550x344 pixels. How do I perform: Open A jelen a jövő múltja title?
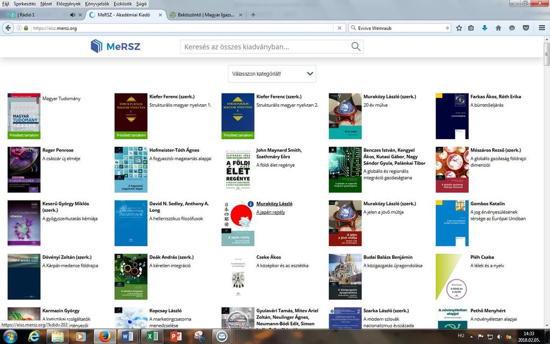pyautogui.click(x=383, y=212)
